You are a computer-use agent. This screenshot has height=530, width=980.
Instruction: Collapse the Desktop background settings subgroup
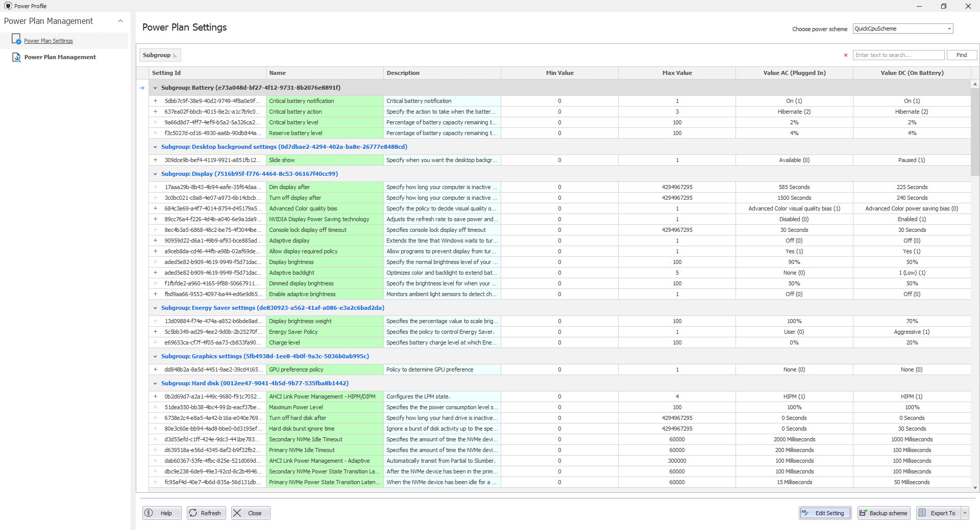[155, 147]
